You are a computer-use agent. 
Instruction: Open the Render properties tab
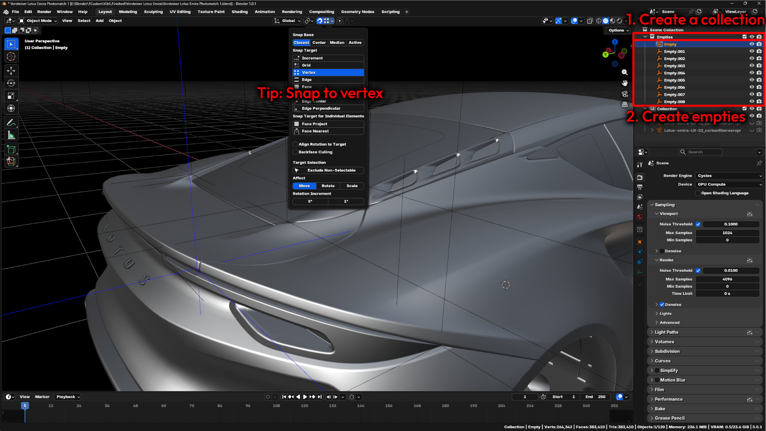(x=640, y=177)
